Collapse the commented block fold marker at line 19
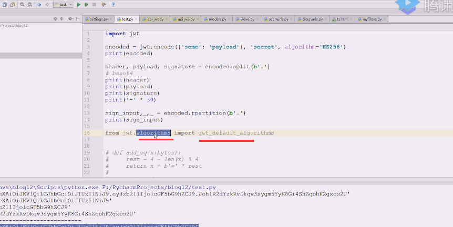 click(x=102, y=152)
